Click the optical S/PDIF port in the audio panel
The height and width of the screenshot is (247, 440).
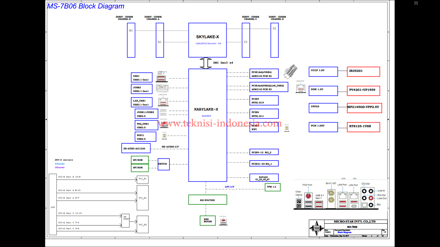pos(364,205)
